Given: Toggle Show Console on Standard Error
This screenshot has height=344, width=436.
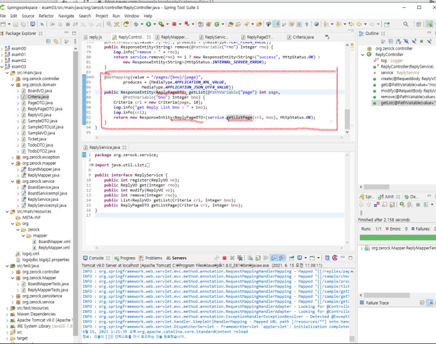Looking at the screenshot, I should (281, 258).
